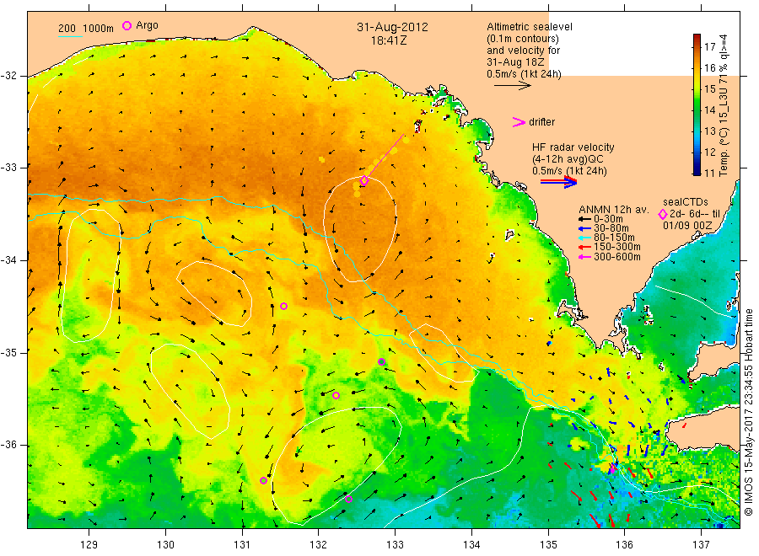
Task: Click the blue 30-80m ANMN legend arrow
Action: (584, 228)
